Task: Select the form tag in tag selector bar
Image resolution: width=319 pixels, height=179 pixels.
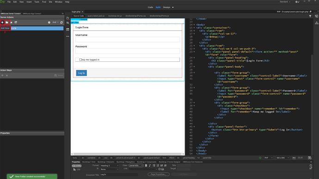Action: tap(165, 158)
